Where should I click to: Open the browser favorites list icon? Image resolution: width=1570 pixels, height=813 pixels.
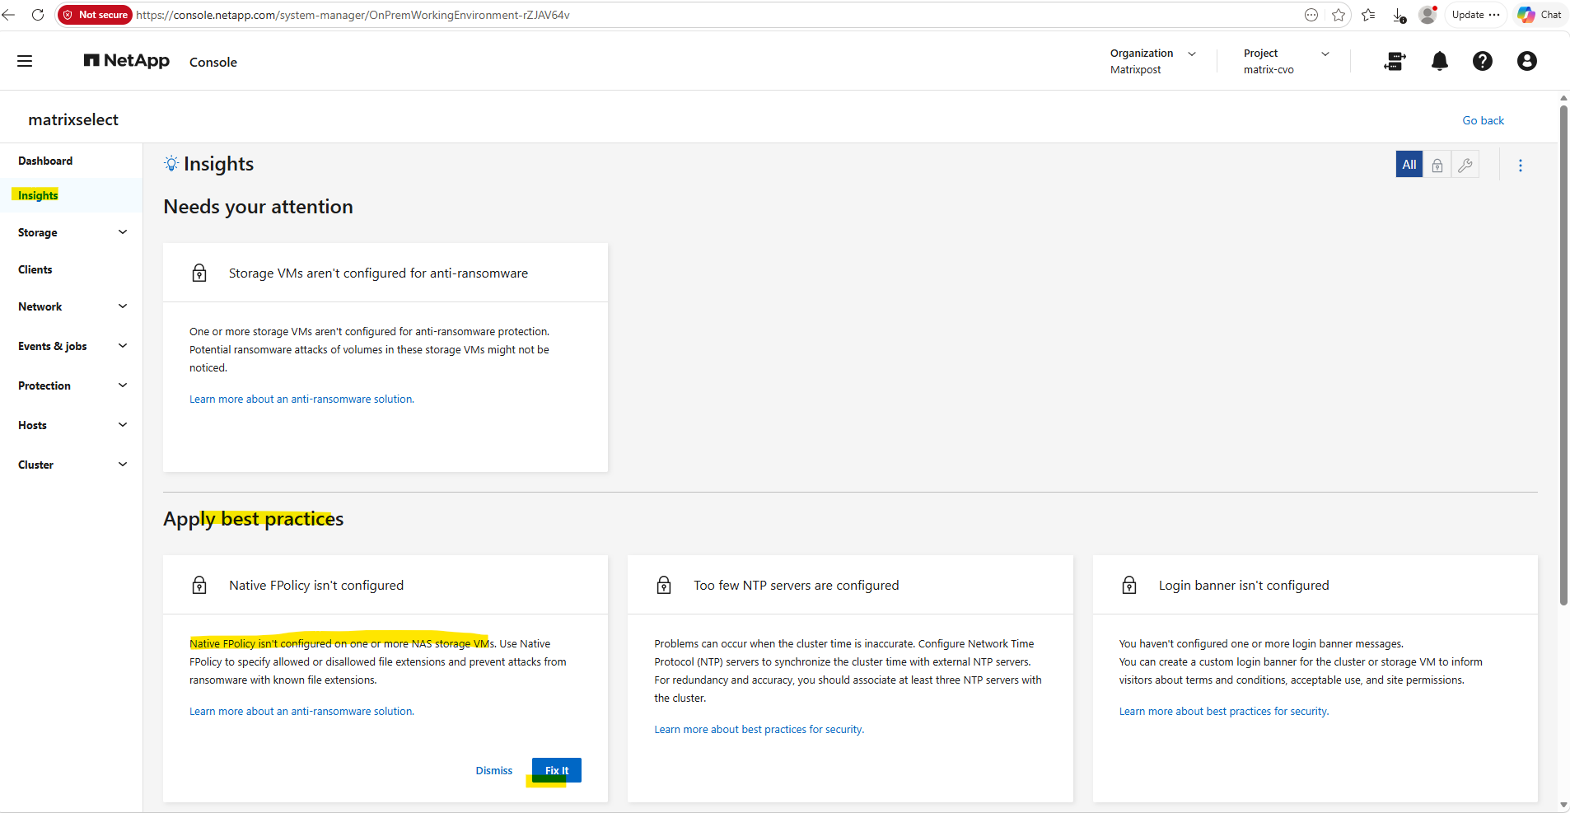[1368, 15]
